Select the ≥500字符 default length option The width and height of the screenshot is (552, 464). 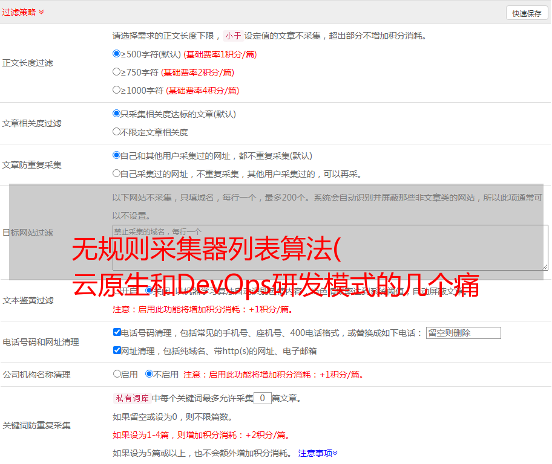[x=117, y=54]
